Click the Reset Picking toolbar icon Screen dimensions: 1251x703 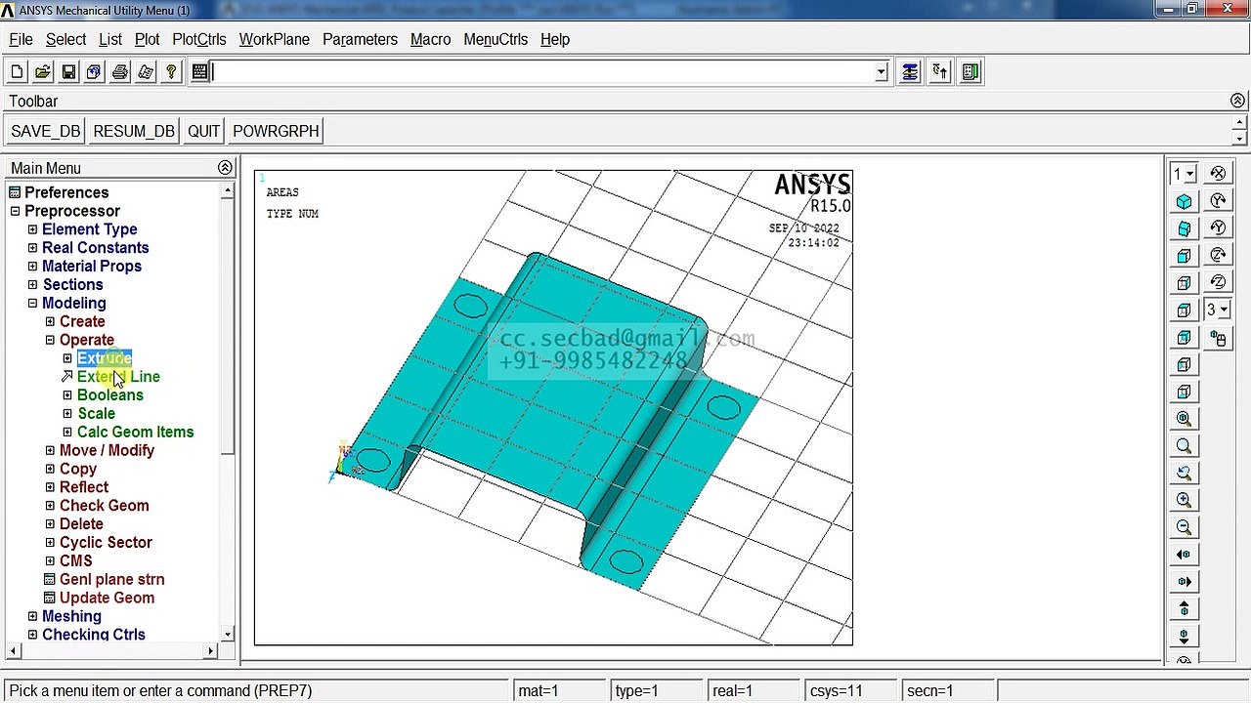(x=940, y=72)
